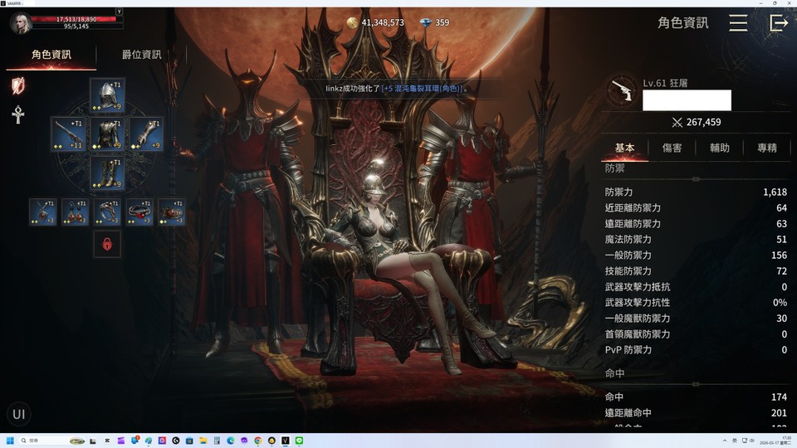
Task: Click the exit door icon at top right
Action: click(x=779, y=23)
